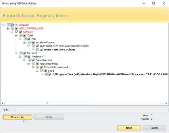
Task: Toggle the Compatibility Assistant checkbox
Action: click(x=37, y=67)
